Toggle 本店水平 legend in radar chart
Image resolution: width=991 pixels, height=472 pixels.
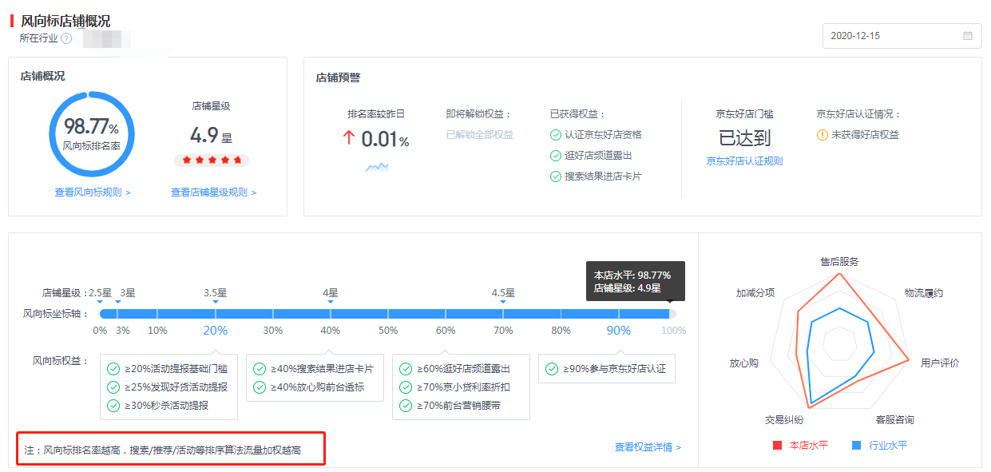[x=799, y=446]
